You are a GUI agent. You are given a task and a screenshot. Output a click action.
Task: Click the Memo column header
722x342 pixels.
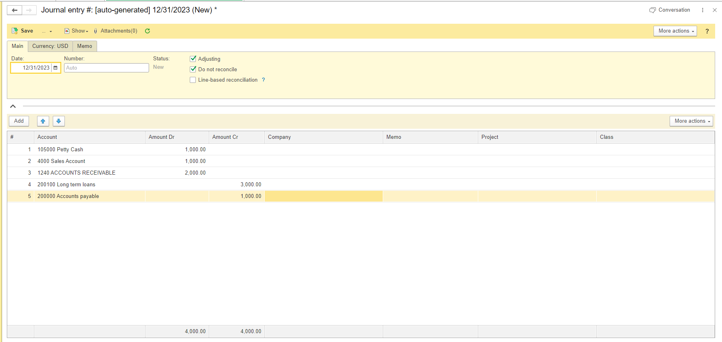[x=430, y=137]
